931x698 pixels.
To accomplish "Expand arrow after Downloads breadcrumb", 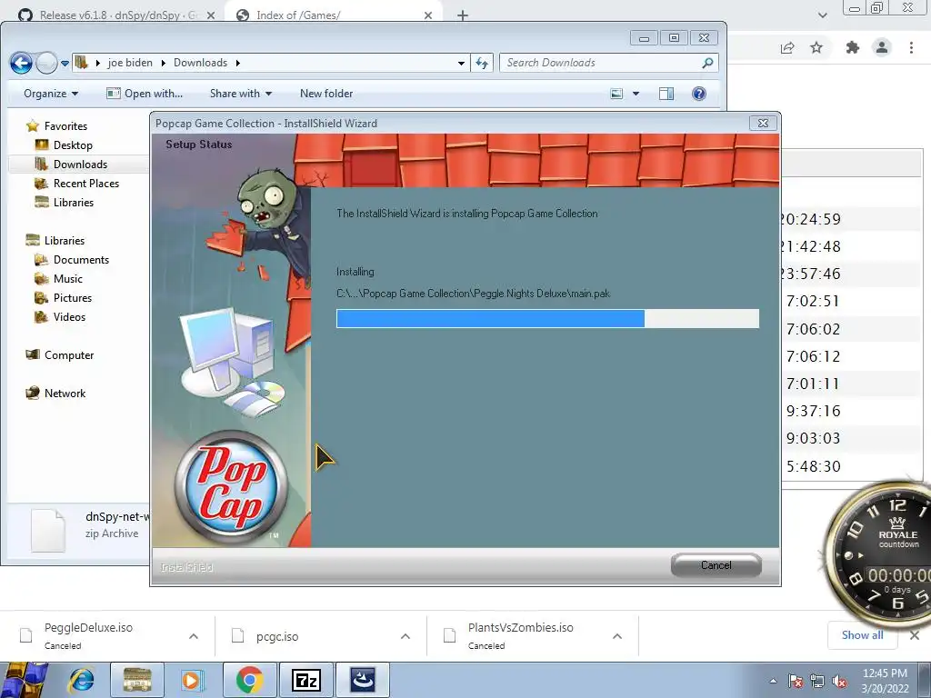I will pos(238,63).
